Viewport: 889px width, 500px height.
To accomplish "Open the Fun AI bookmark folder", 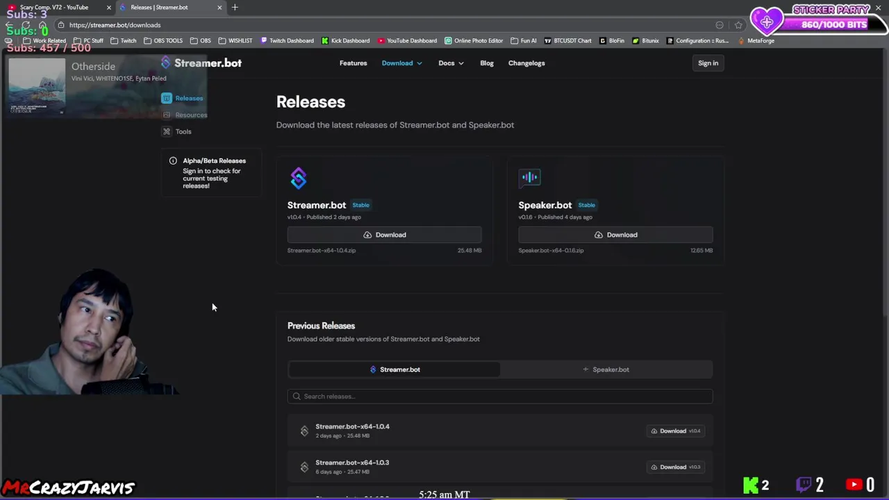I will (524, 41).
